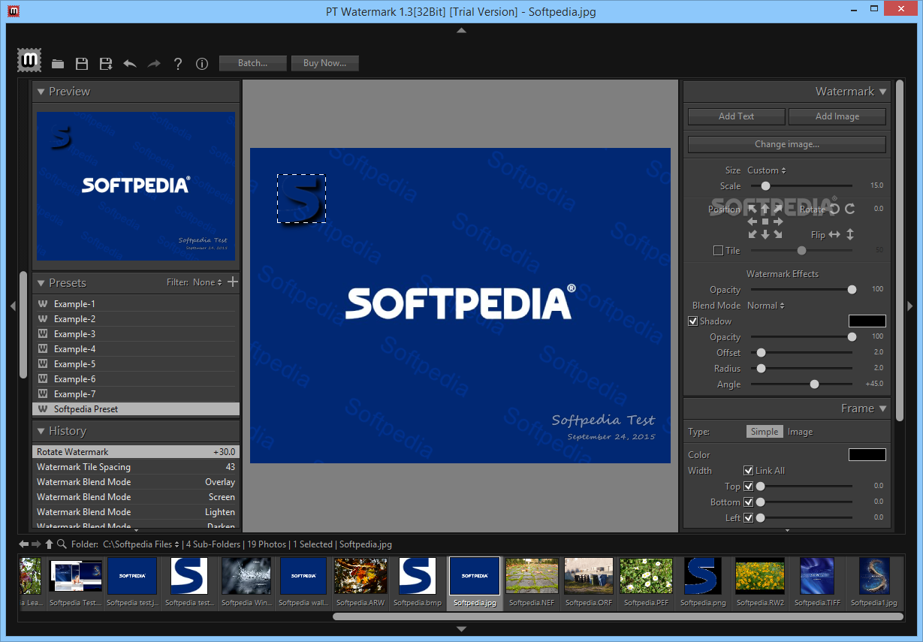Open the Size Custom dropdown
Viewport: 923px width, 642px height.
[767, 170]
